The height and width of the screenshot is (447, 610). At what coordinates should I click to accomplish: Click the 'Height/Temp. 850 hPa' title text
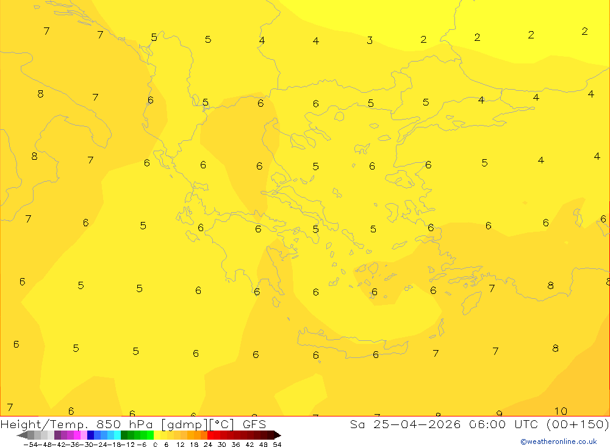(x=77, y=424)
